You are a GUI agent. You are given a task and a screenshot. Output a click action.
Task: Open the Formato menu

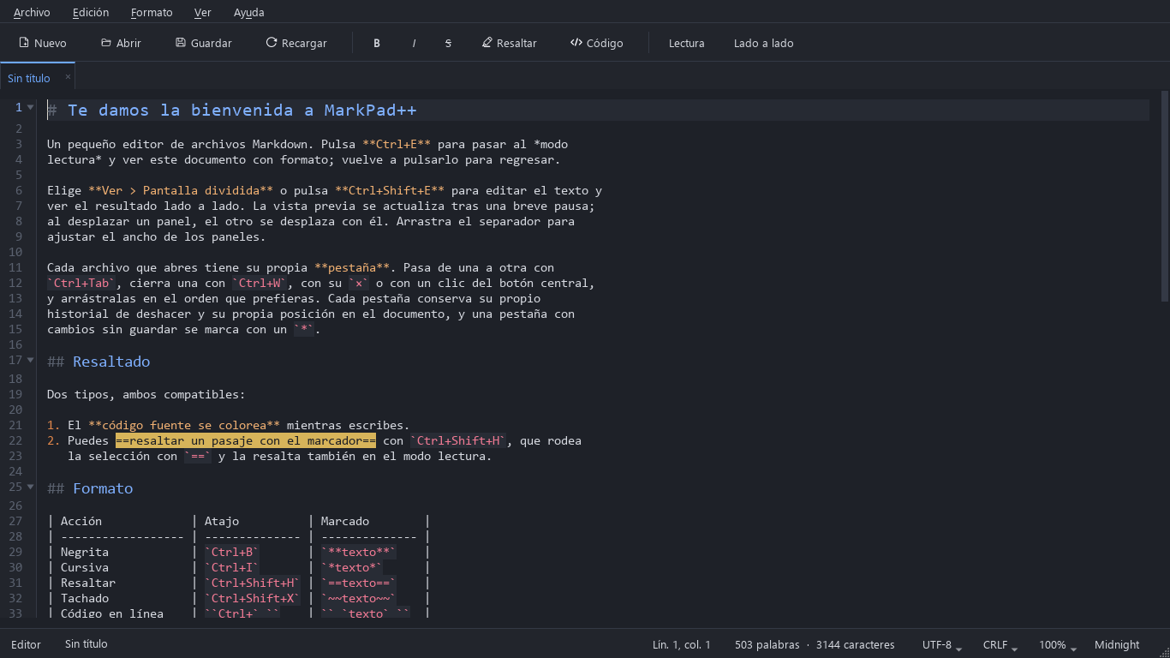pos(152,12)
